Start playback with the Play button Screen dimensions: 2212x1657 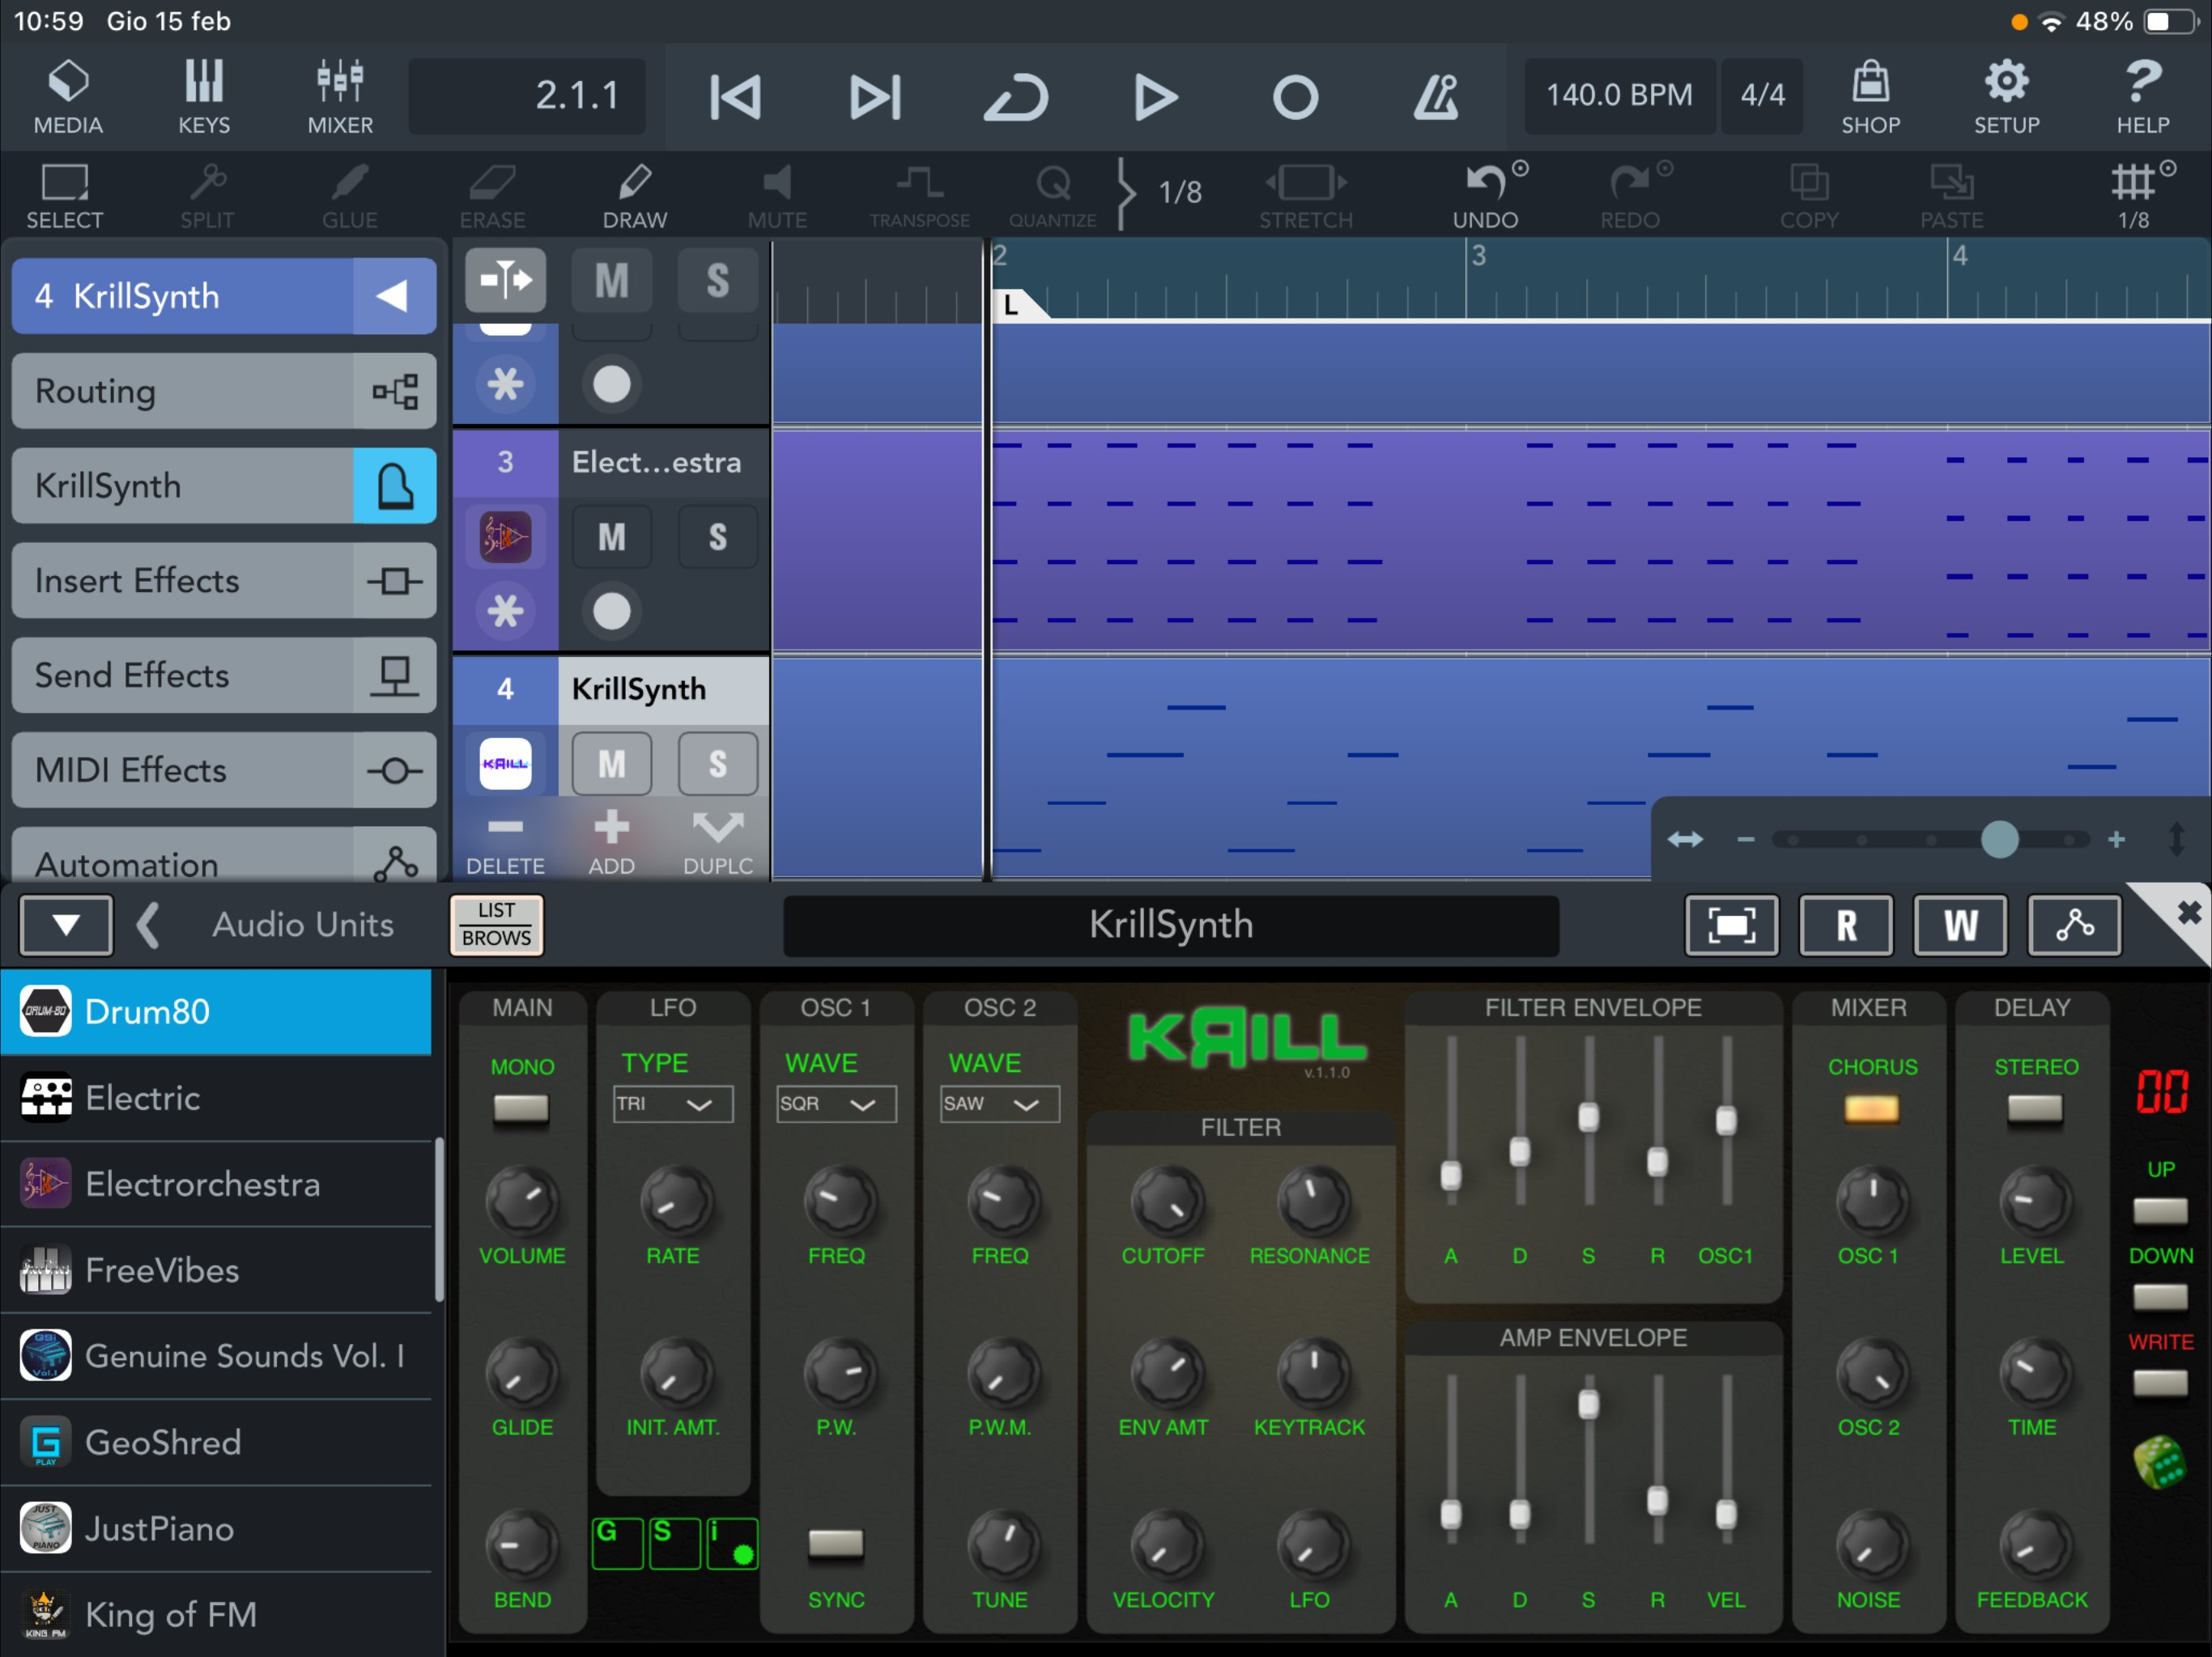(x=1156, y=97)
